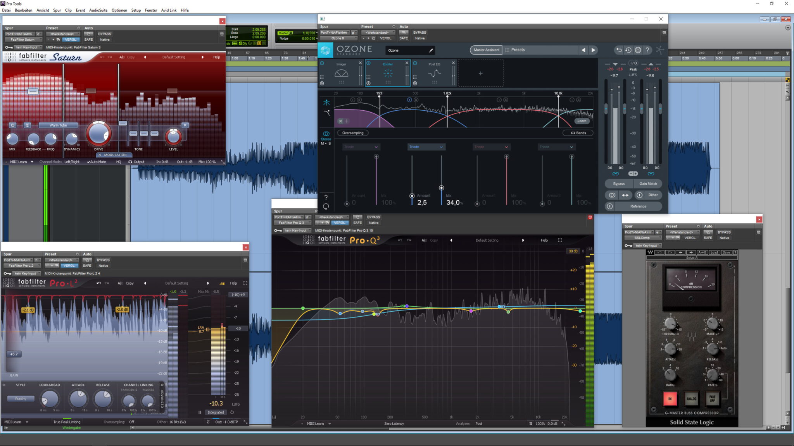Toggle the FADE OFF button on SSL compressor
The image size is (794, 446).
coord(713,399)
